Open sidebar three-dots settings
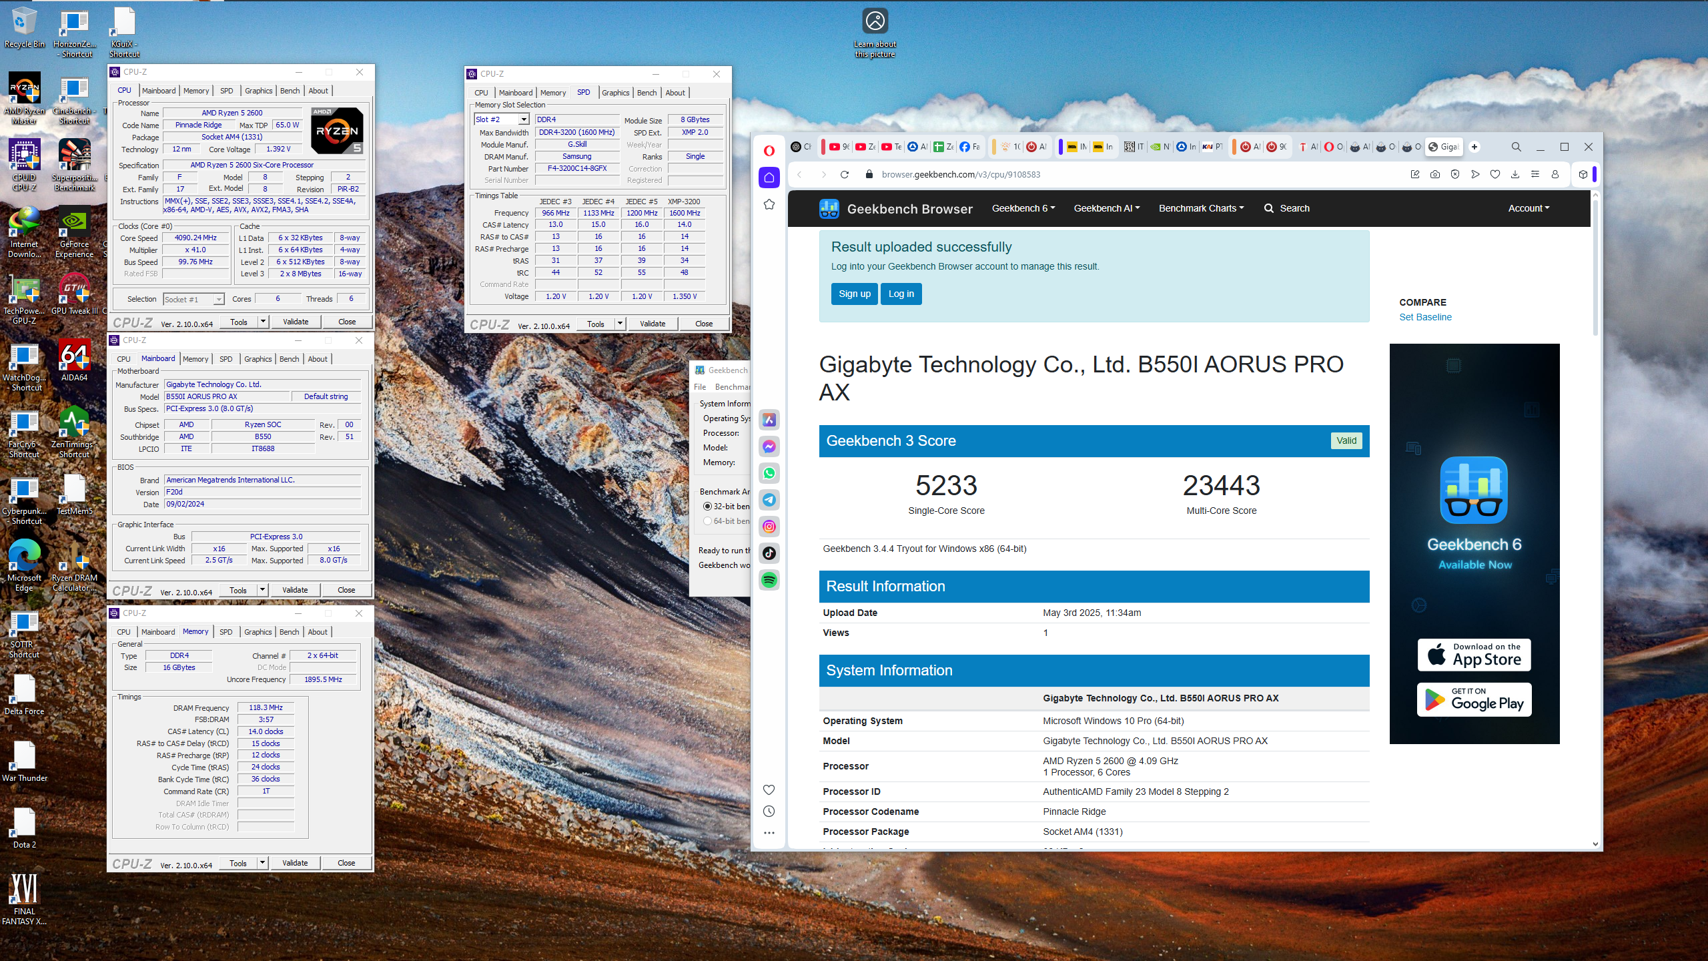1708x961 pixels. tap(769, 833)
